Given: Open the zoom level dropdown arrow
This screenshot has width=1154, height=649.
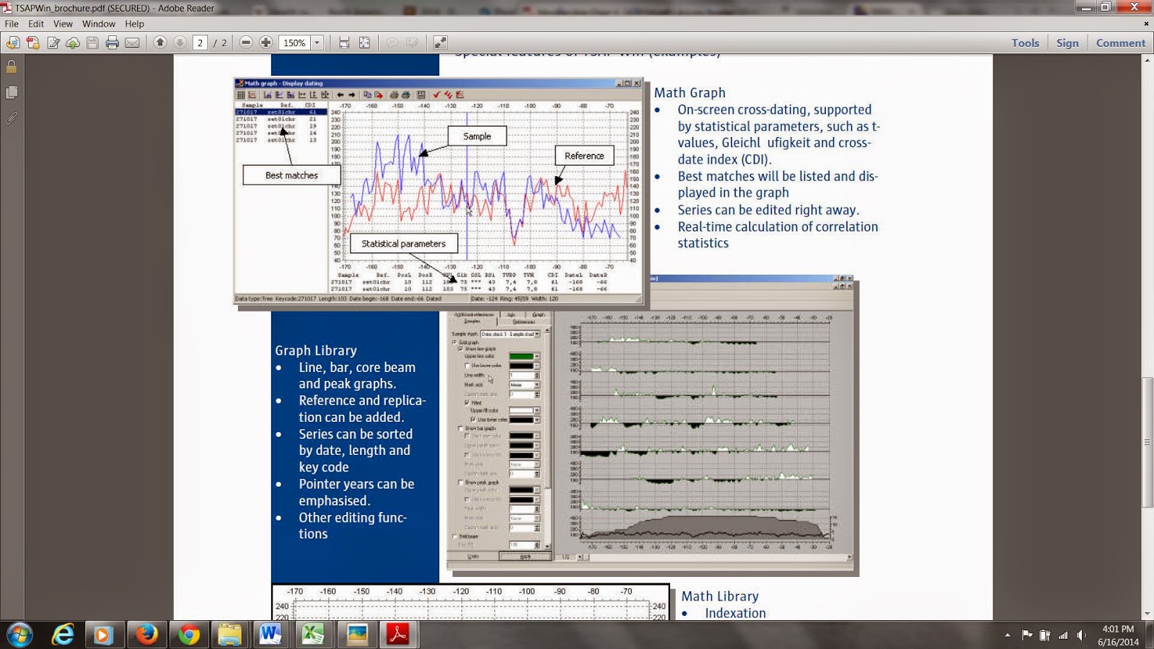Looking at the screenshot, I should 317,43.
